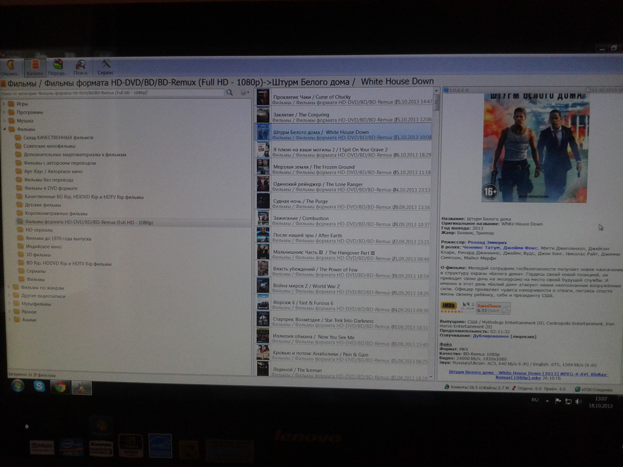Open search options dropdown next to magnifier
623x467 pixels.
pos(245,93)
